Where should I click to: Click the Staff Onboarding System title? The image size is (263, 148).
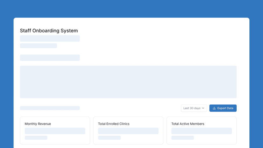tap(49, 31)
